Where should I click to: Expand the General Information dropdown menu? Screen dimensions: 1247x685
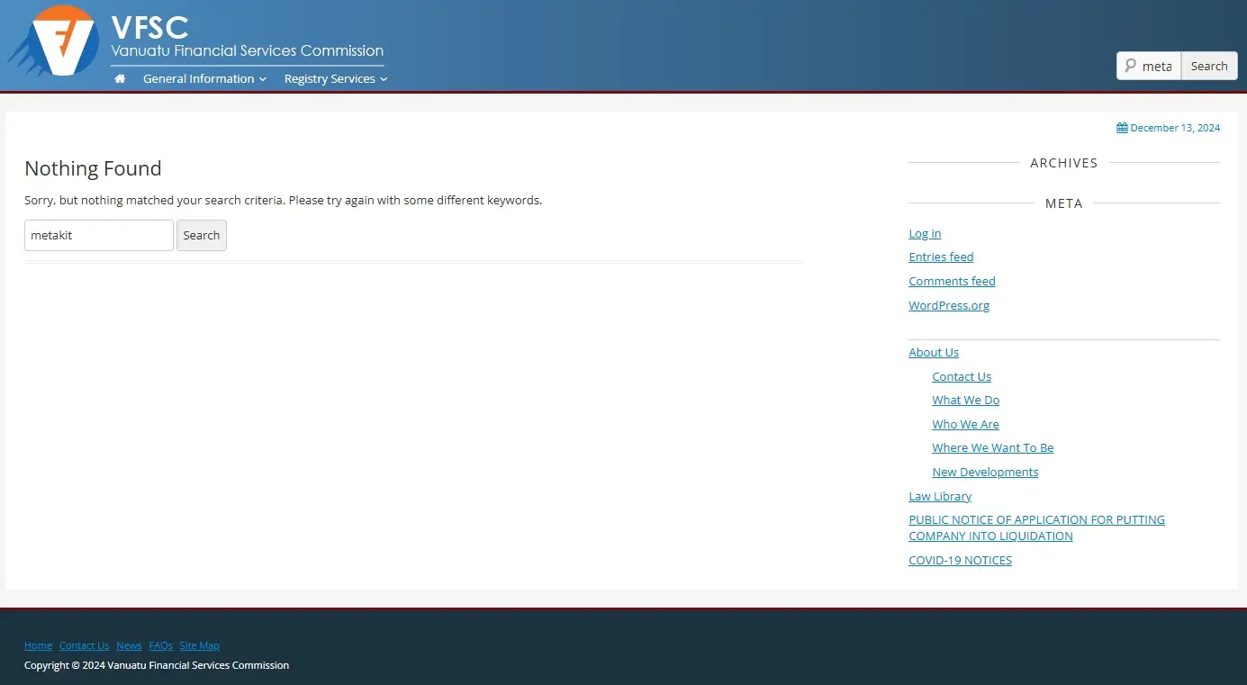point(203,78)
